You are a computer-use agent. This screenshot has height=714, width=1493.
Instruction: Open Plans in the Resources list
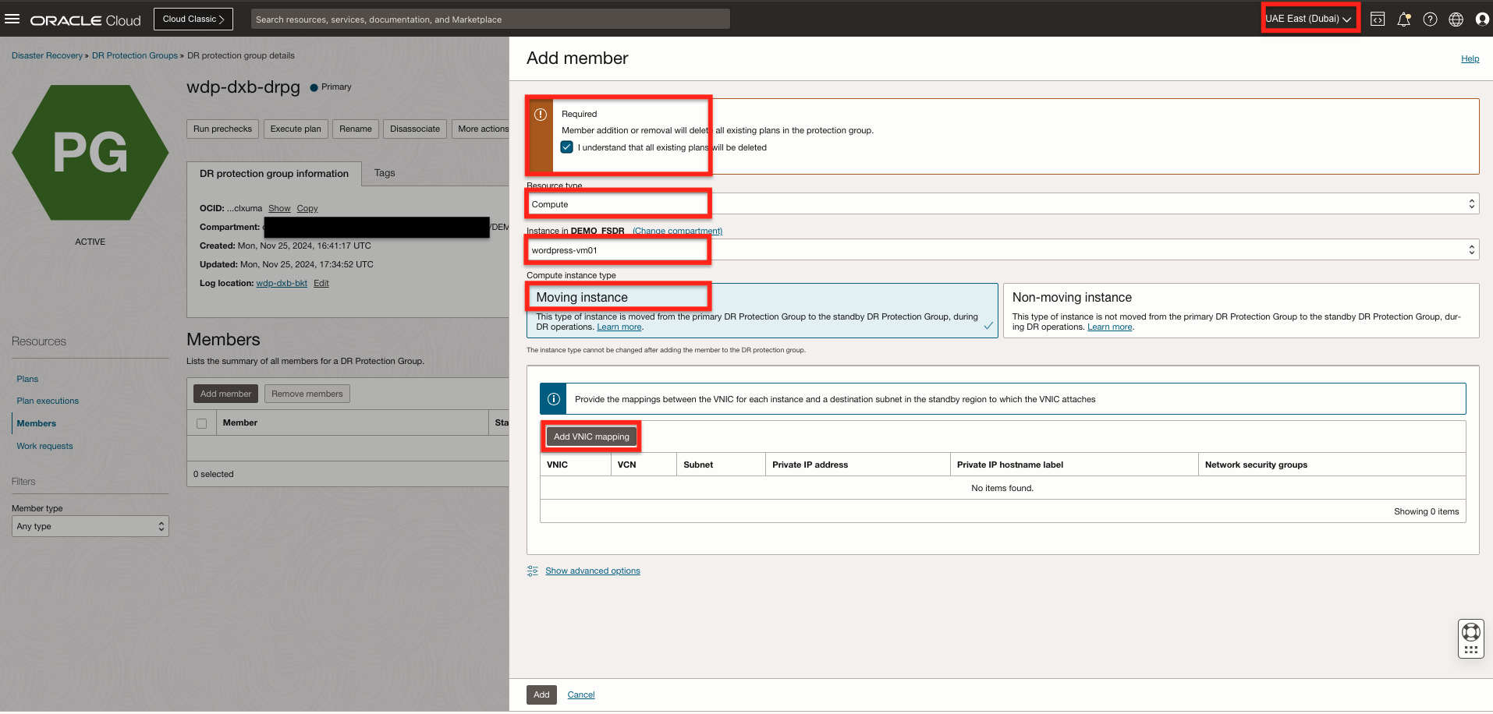pyautogui.click(x=27, y=379)
